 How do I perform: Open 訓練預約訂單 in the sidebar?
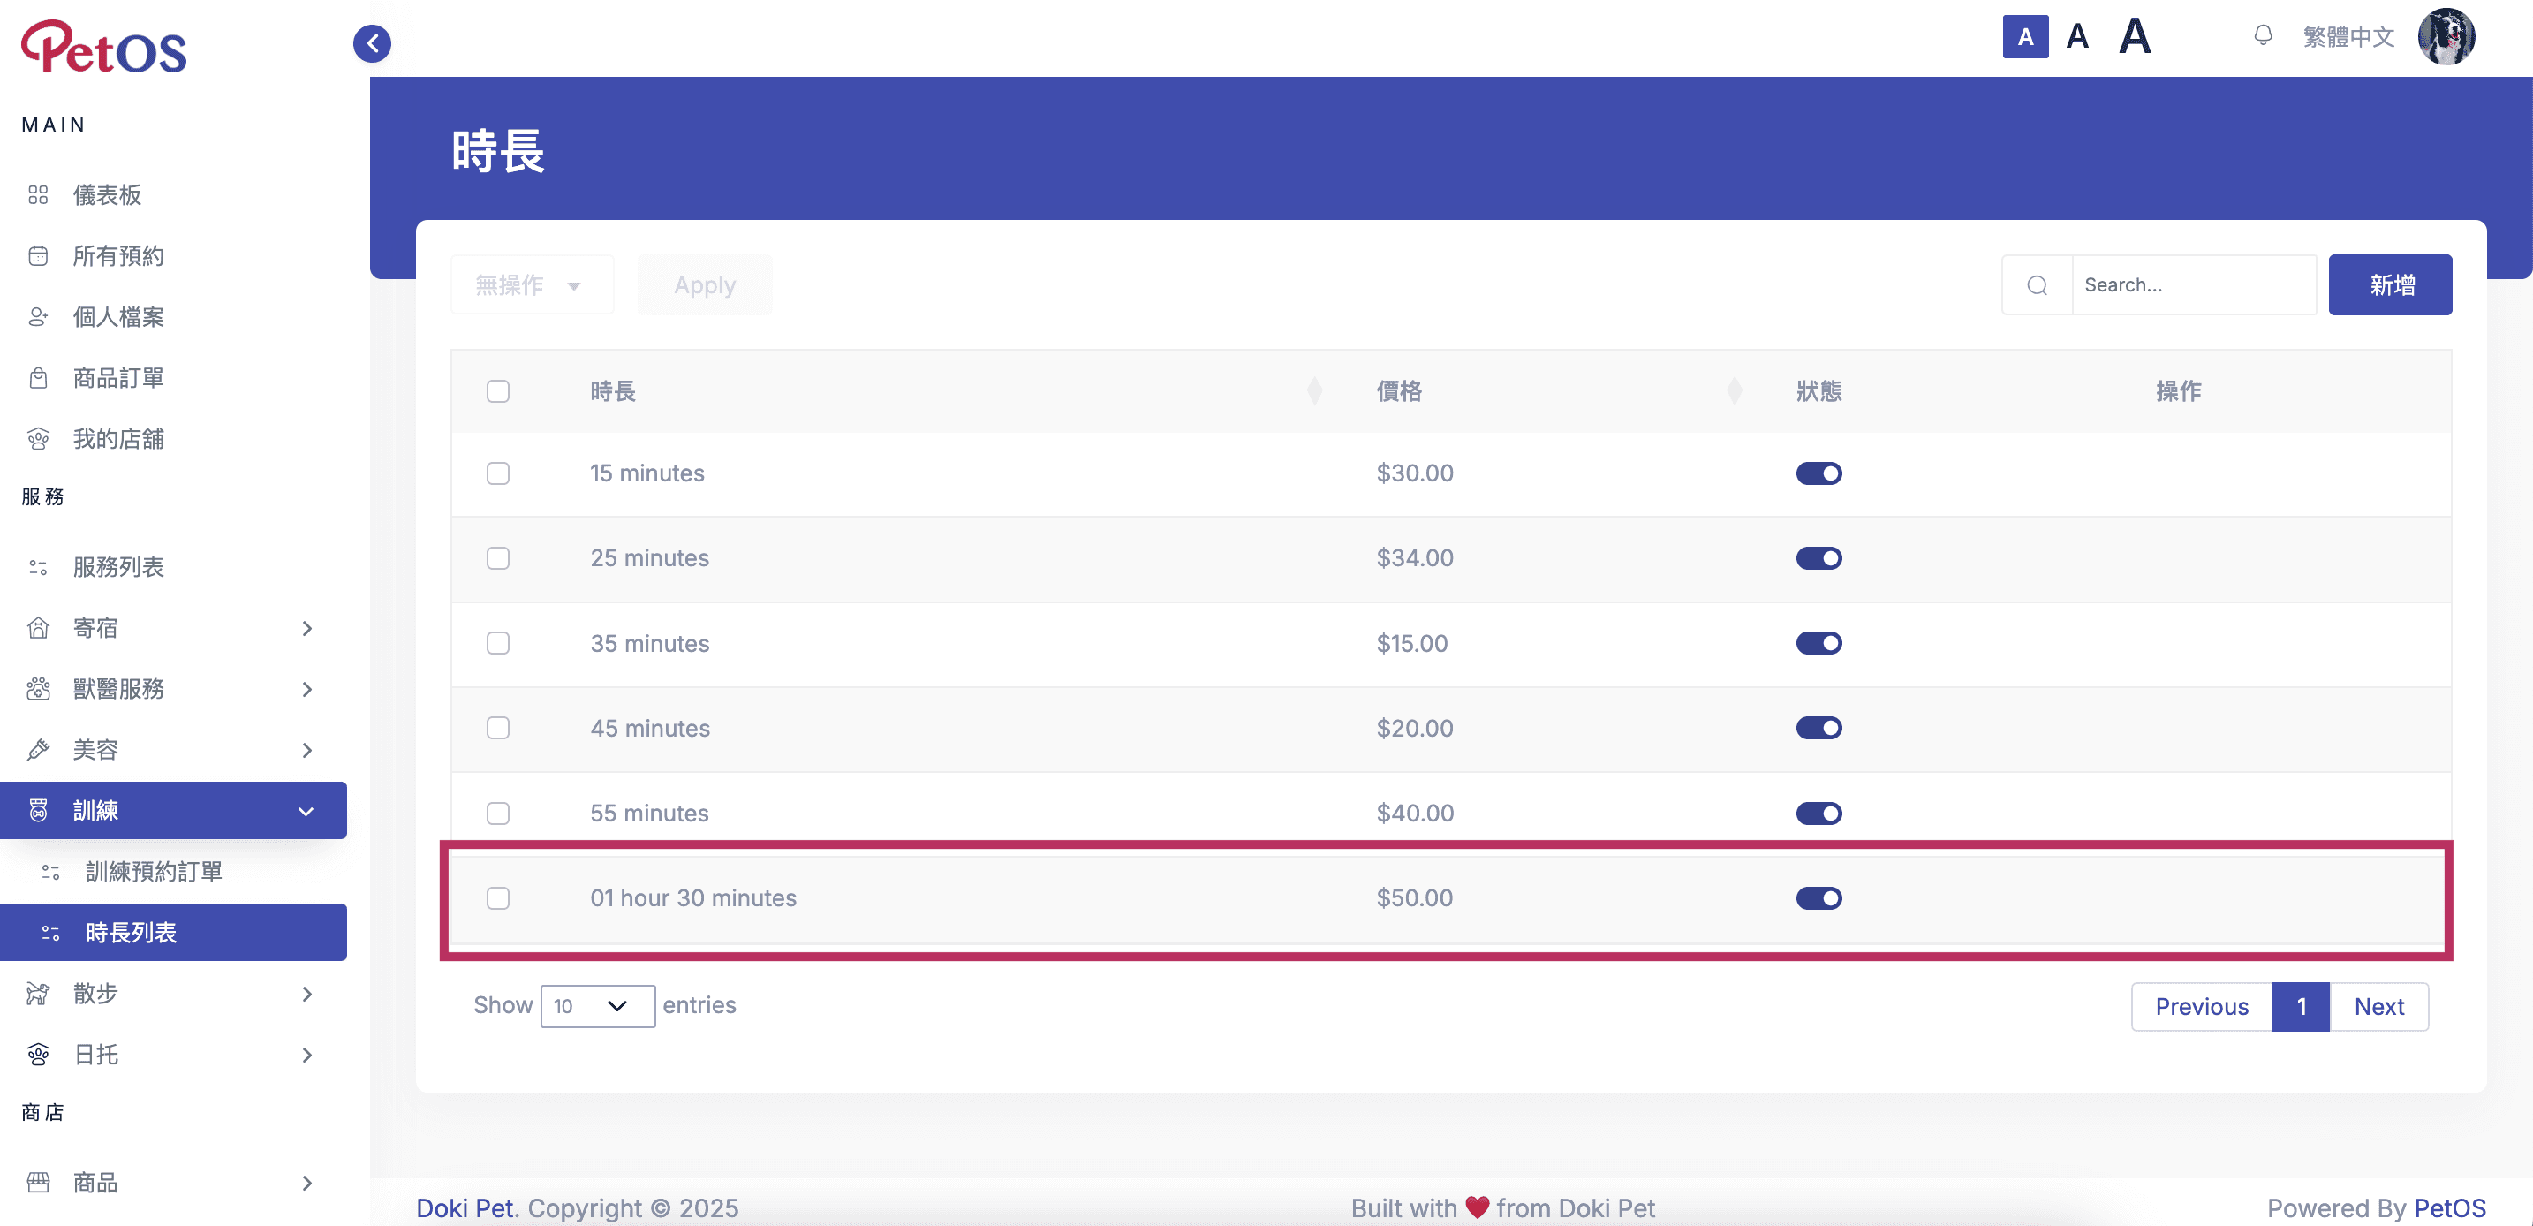coord(154,872)
